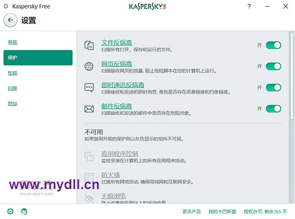Click the 不可用 section heading
Screen dimensions: 295x219
click(94, 132)
